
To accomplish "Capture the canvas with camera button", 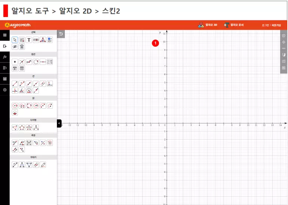I will tap(283, 61).
